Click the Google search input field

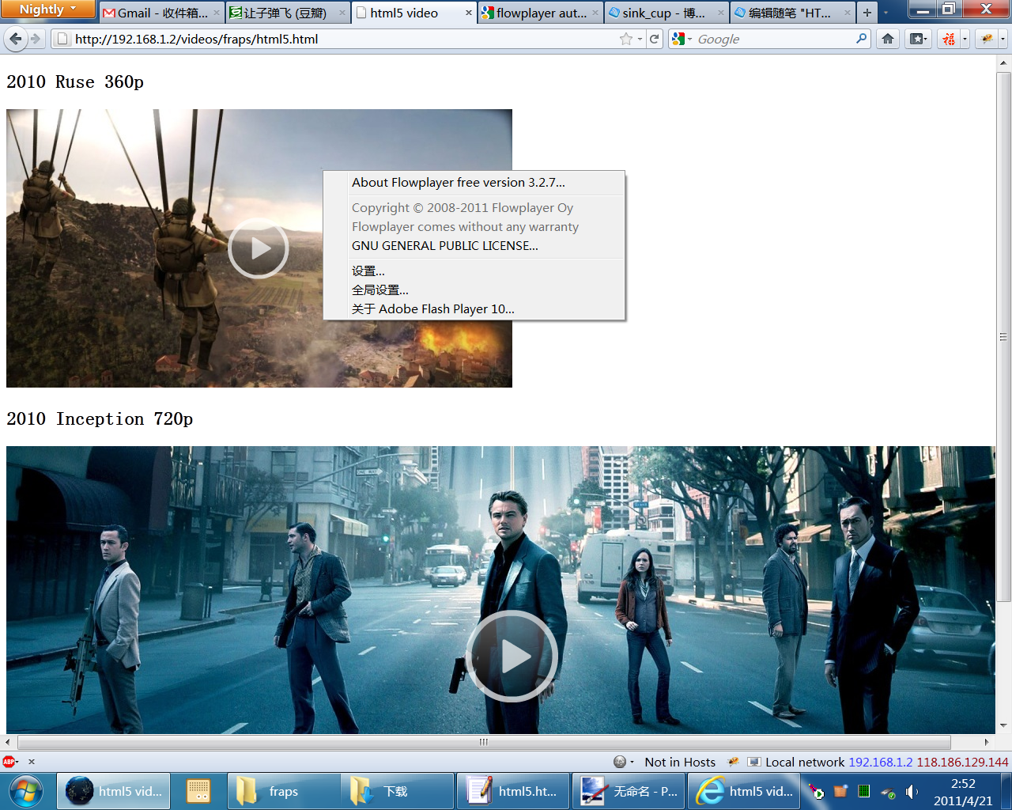(773, 39)
